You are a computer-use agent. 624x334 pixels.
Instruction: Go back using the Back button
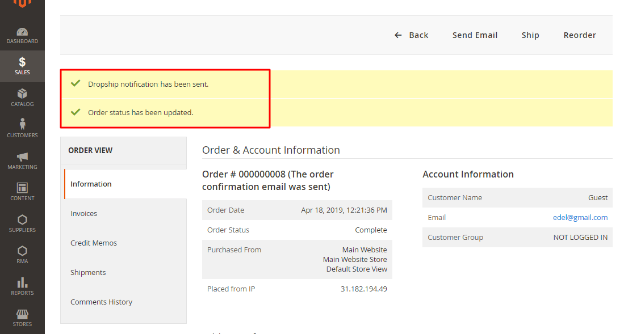click(412, 35)
